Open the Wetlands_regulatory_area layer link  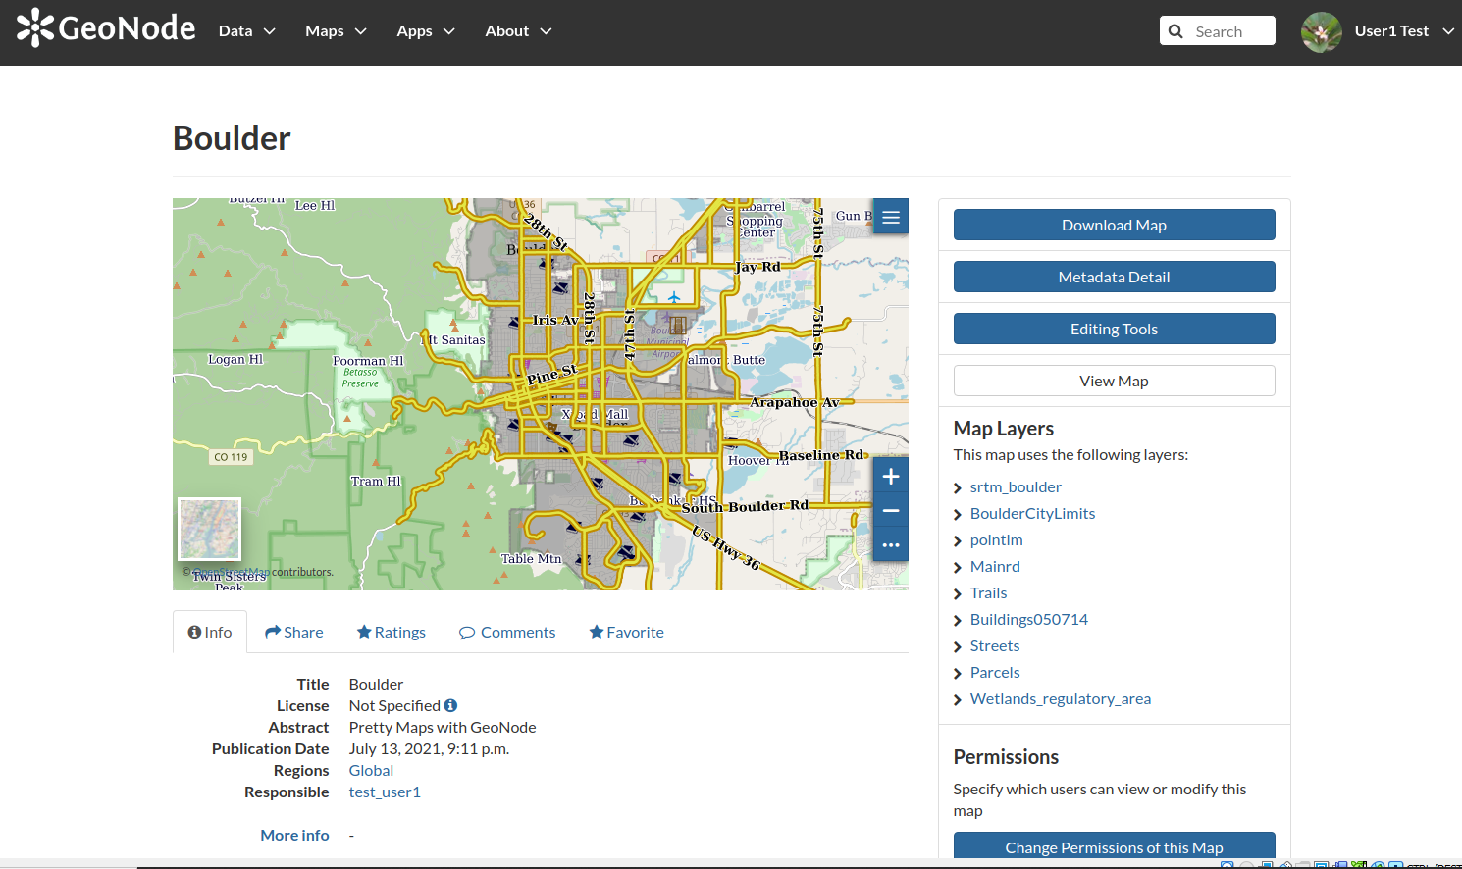(1061, 698)
